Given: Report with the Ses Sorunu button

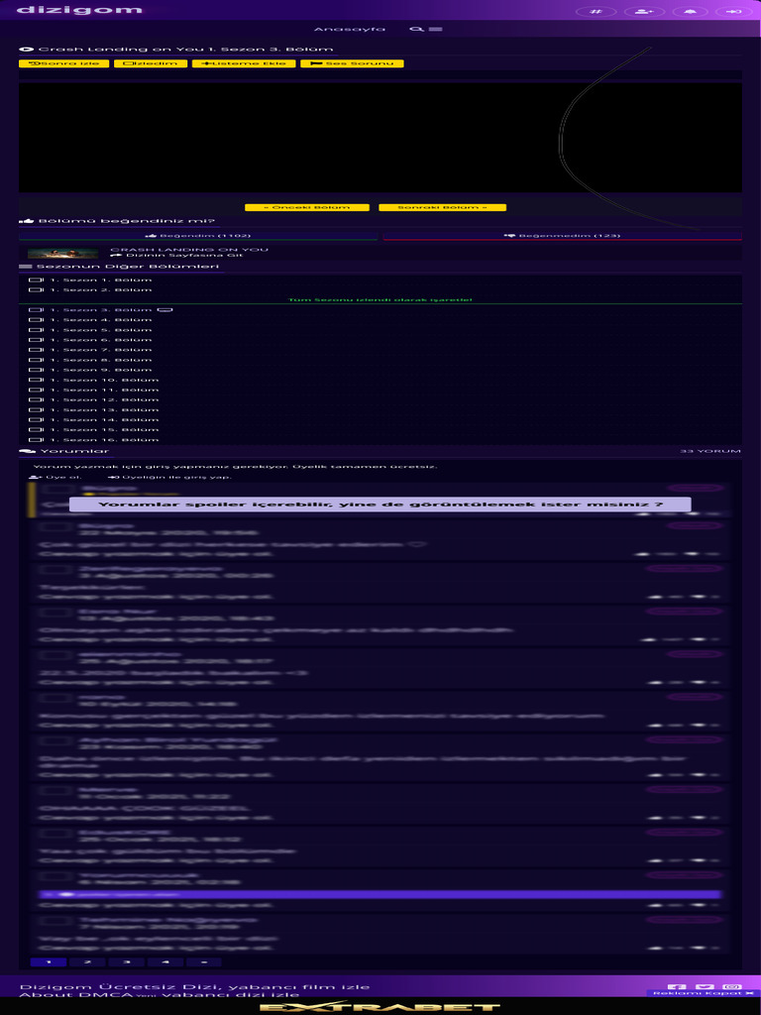Looking at the screenshot, I should (352, 63).
